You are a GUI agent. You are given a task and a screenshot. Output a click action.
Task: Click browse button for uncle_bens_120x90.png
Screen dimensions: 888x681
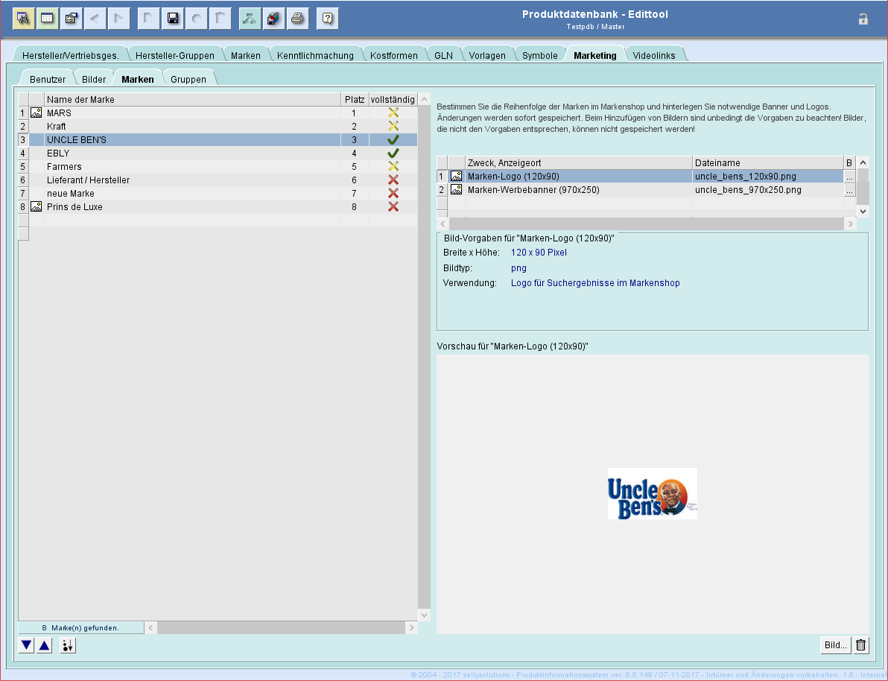849,177
